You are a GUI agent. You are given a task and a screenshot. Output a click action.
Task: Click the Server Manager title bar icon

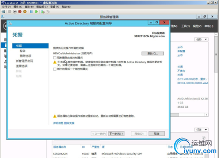pyautogui.click(x=3, y=17)
